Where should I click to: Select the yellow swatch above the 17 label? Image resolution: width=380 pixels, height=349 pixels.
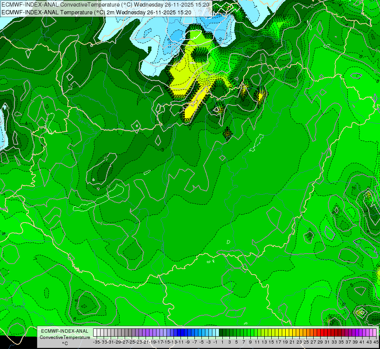pyautogui.click(x=276, y=332)
